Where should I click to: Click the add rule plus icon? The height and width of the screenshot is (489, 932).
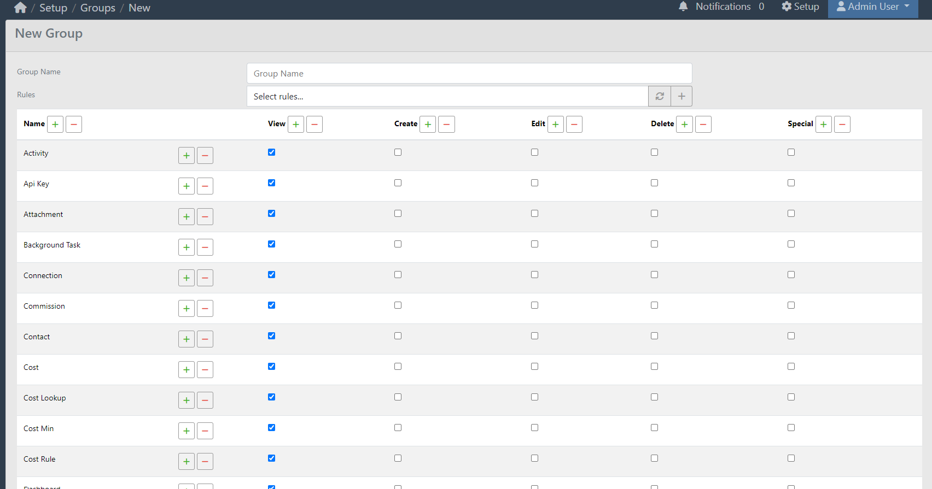pos(681,96)
